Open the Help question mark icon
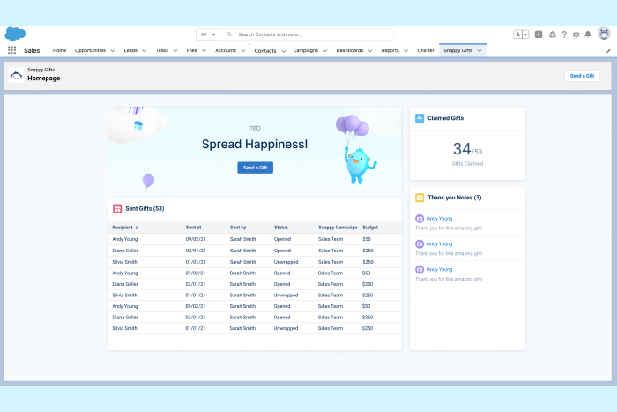The width and height of the screenshot is (617, 412). coord(564,34)
